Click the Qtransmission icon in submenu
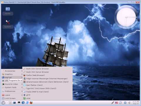This screenshot has height=106, width=141. (x=24, y=82)
